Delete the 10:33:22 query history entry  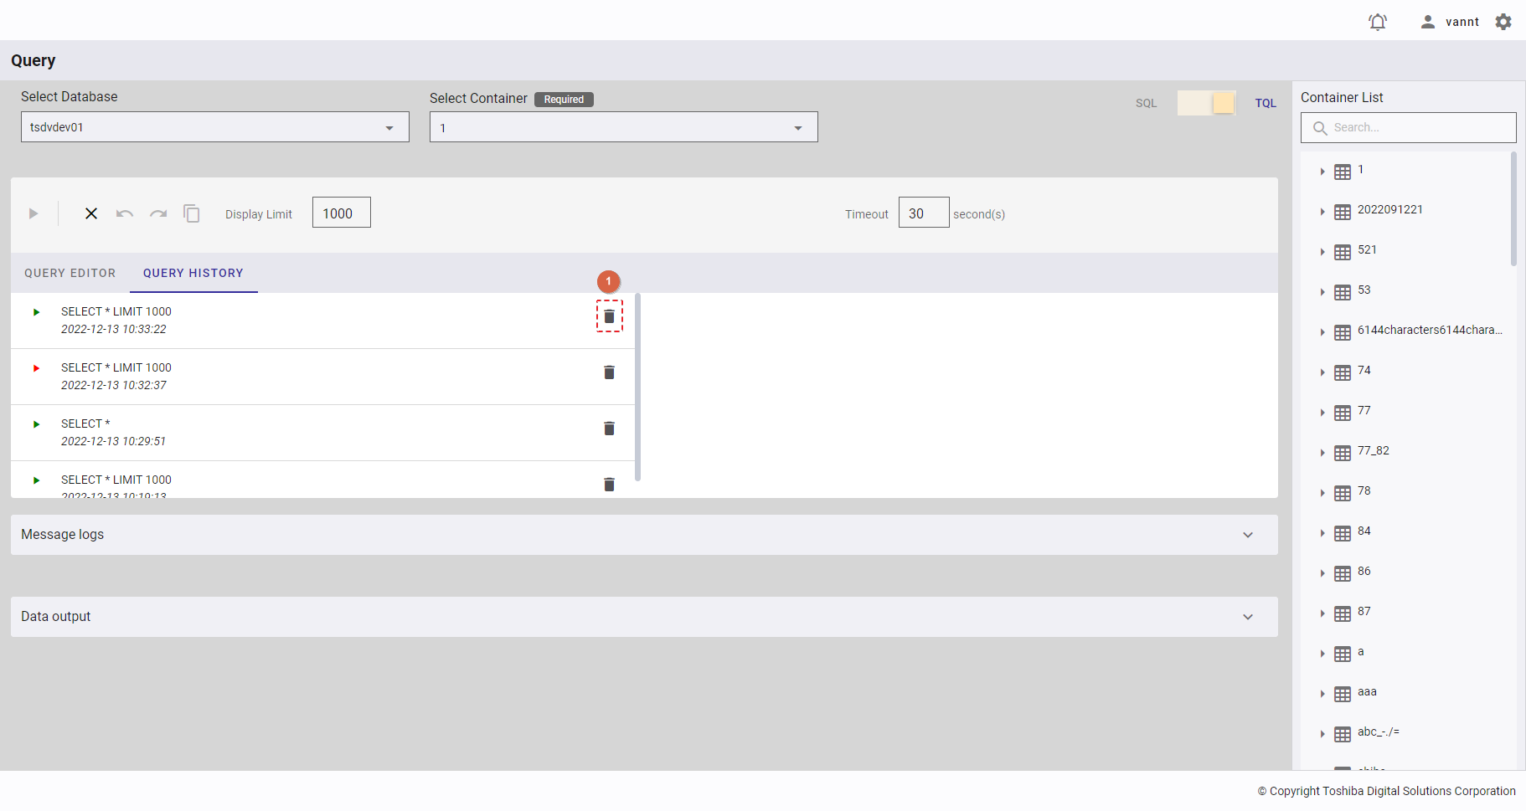point(609,316)
